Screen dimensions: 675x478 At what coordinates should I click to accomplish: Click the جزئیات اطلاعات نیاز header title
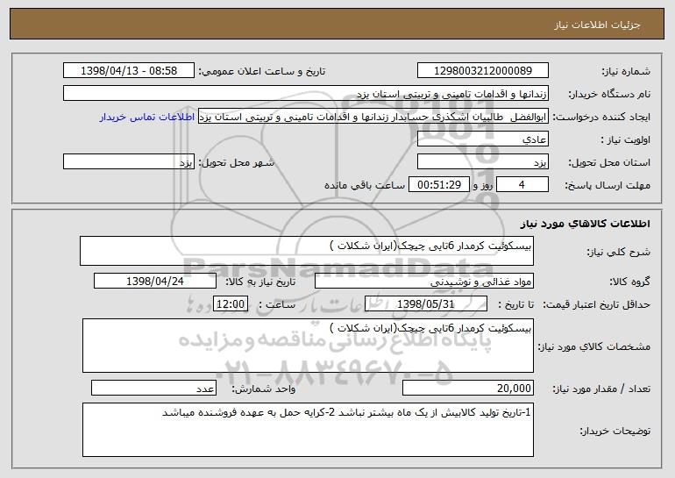(x=597, y=25)
